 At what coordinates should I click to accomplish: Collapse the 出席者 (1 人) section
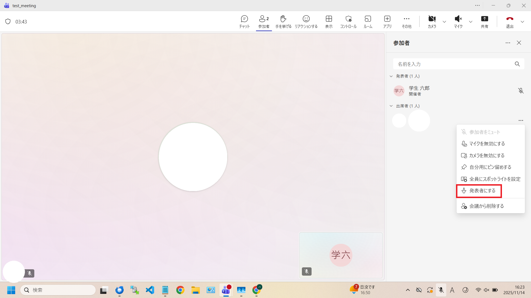391,106
